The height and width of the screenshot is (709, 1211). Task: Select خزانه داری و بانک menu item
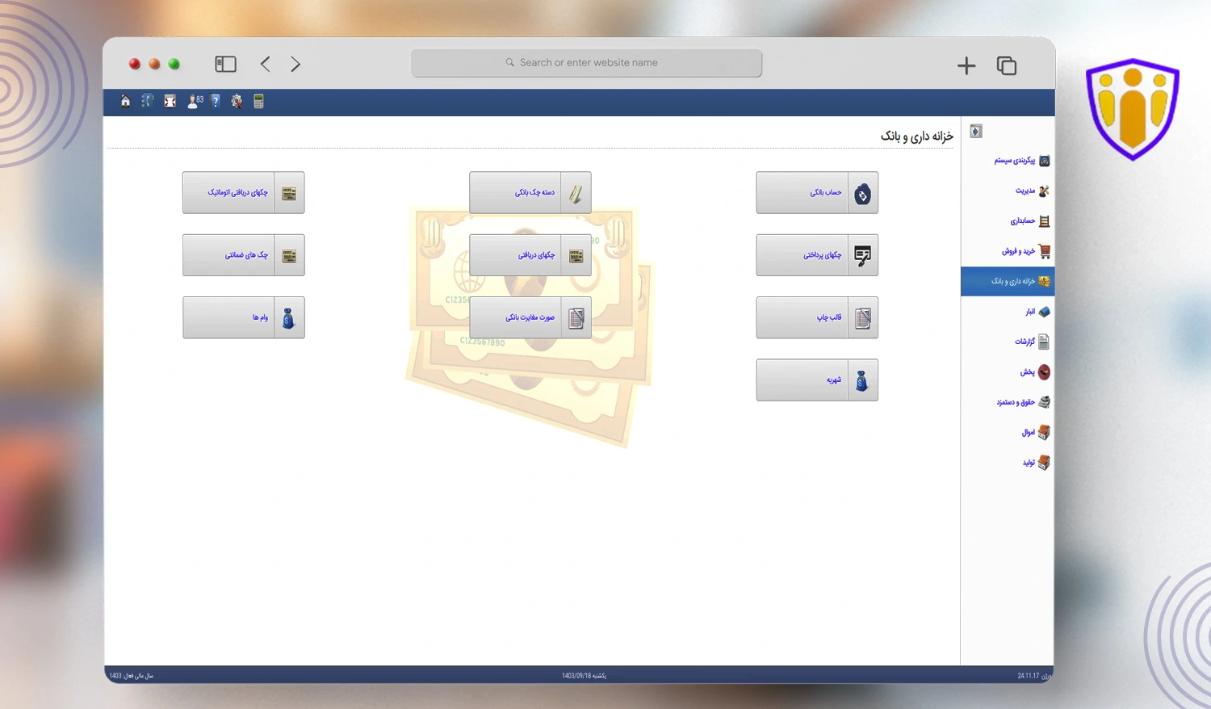pyautogui.click(x=1008, y=281)
